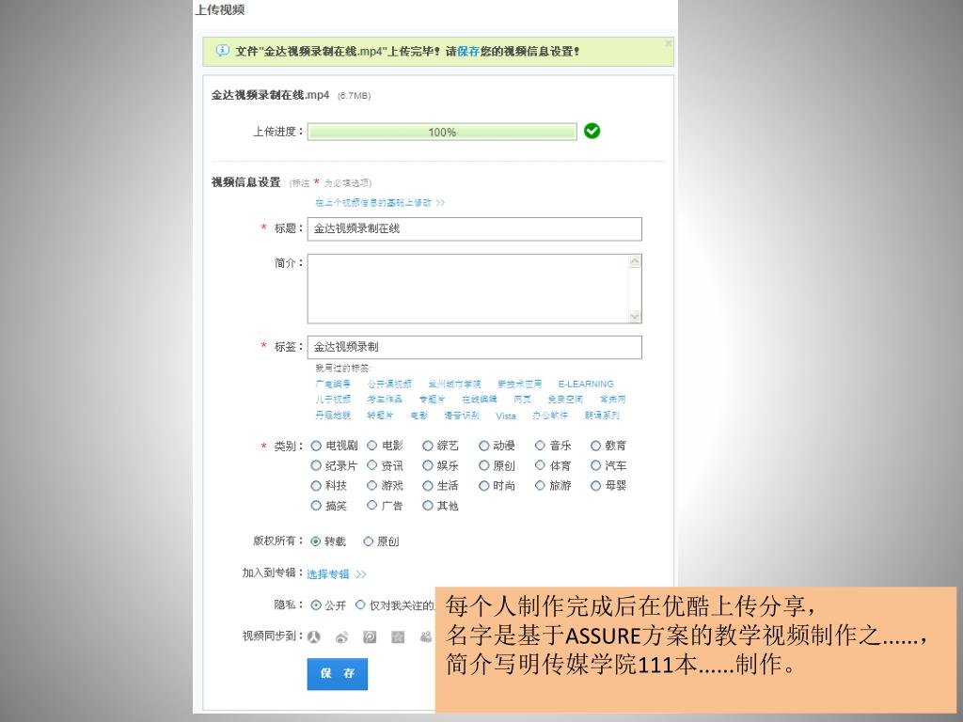Select the 电影 category radio button
Screen dimensions: 963x722
pos(371,446)
